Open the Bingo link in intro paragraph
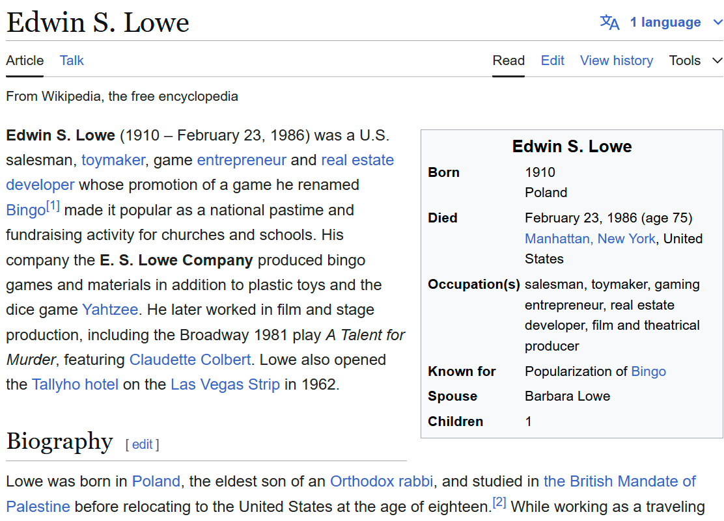The height and width of the screenshot is (521, 724). tap(26, 210)
